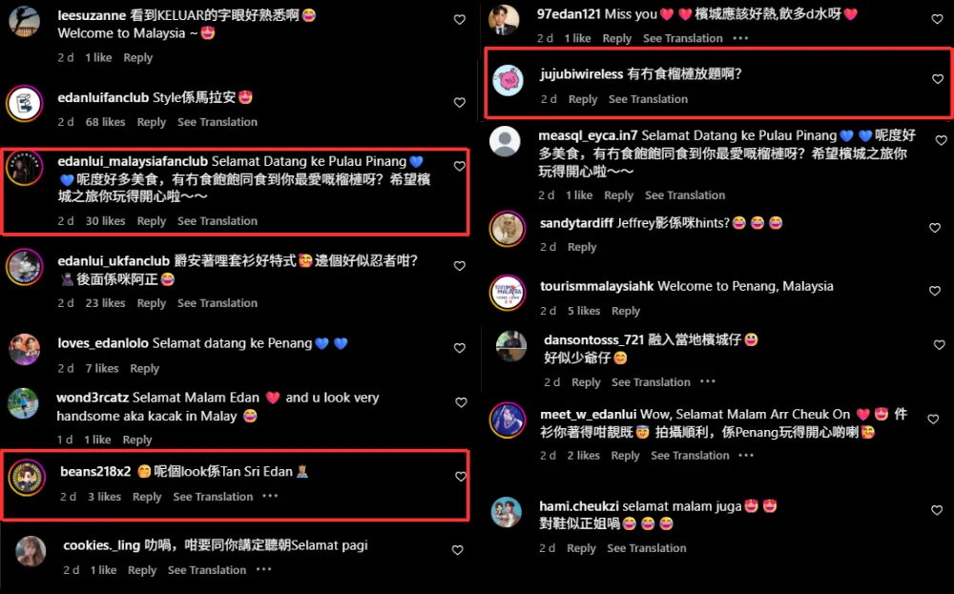Open more options on cookies._ling's comment
The image size is (954, 594).
263,569
